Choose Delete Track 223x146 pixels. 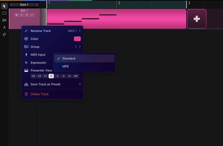coord(52,94)
